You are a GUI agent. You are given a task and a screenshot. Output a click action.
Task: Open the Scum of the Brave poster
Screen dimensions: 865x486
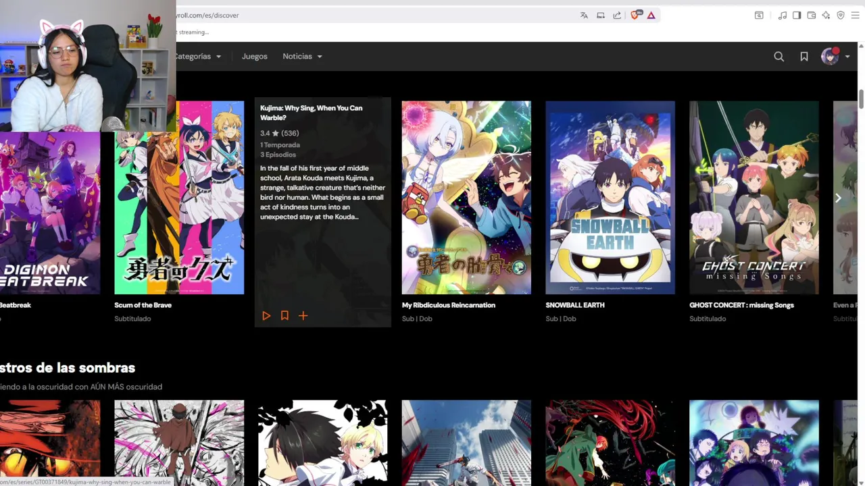click(179, 198)
